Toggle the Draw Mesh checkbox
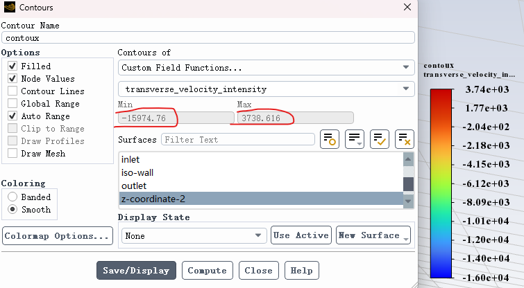 (12, 153)
